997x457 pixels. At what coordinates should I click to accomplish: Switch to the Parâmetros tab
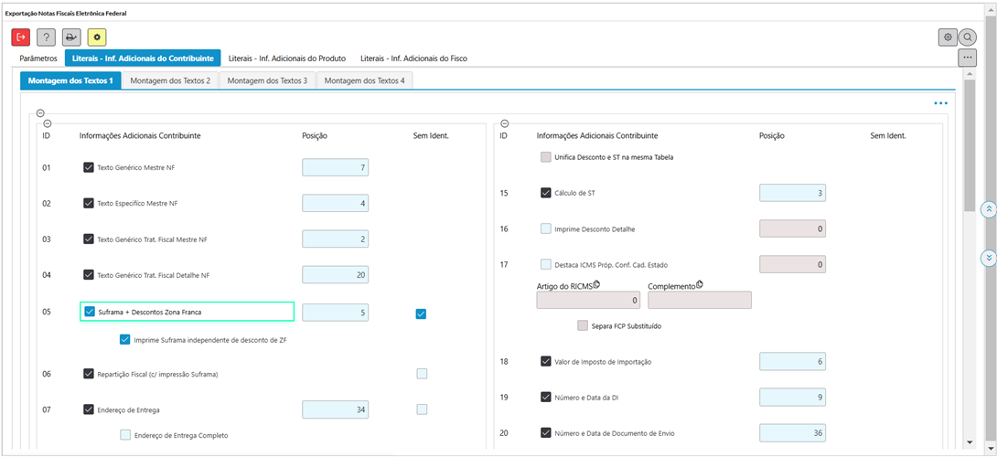[x=38, y=58]
